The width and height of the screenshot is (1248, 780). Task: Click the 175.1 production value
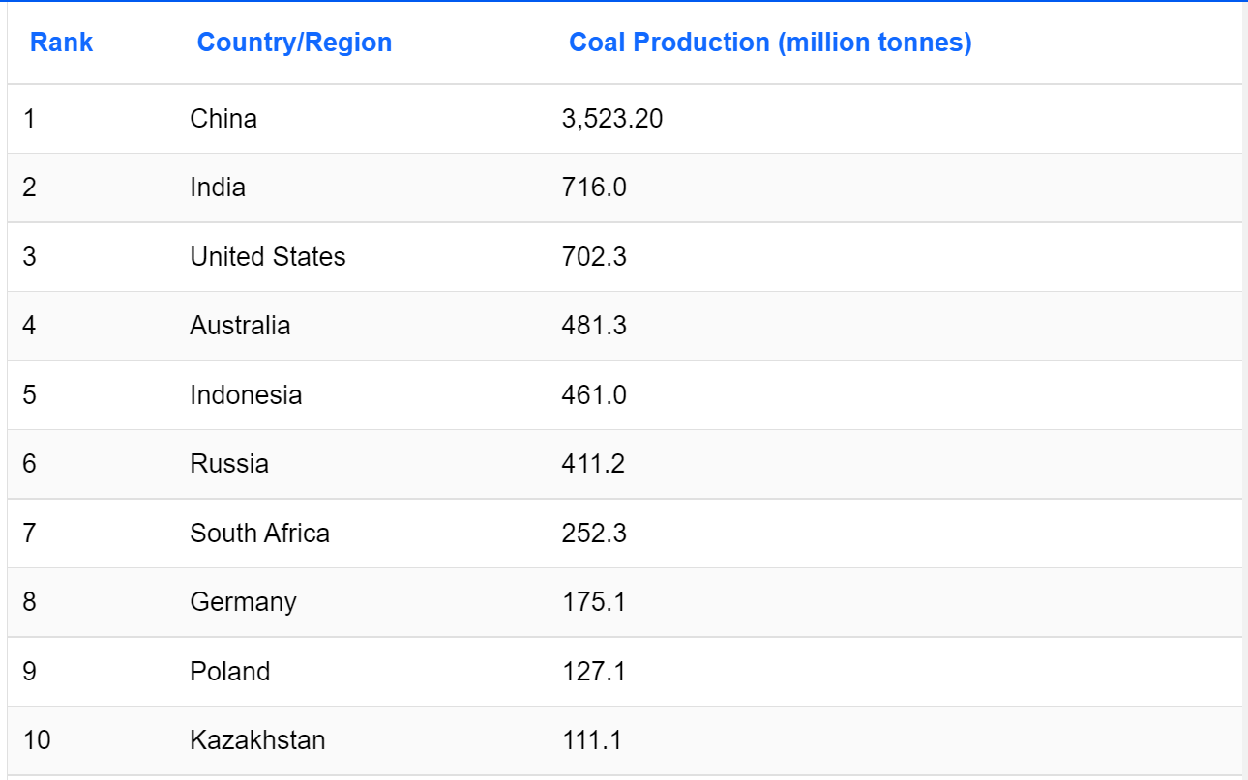point(594,602)
